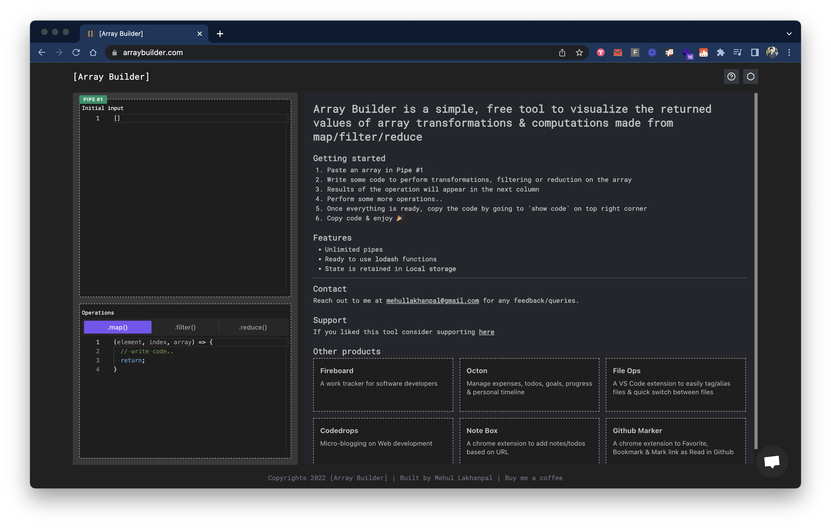Open the Chrome three-dot menu
This screenshot has height=528, width=831.
point(789,52)
